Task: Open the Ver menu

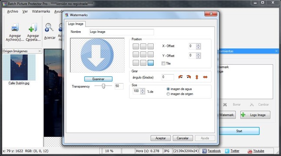Action: [x=25, y=11]
